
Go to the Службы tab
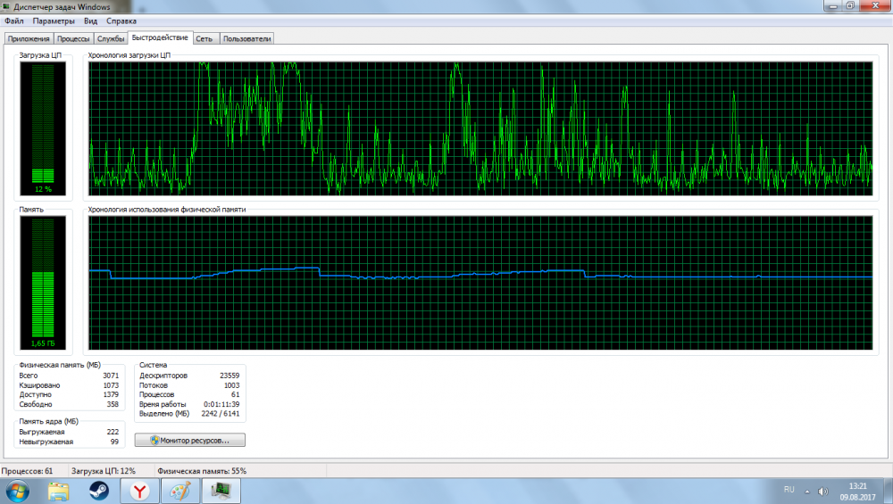point(111,38)
